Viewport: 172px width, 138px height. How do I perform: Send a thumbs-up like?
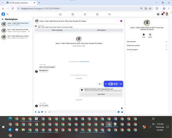coord(122,112)
